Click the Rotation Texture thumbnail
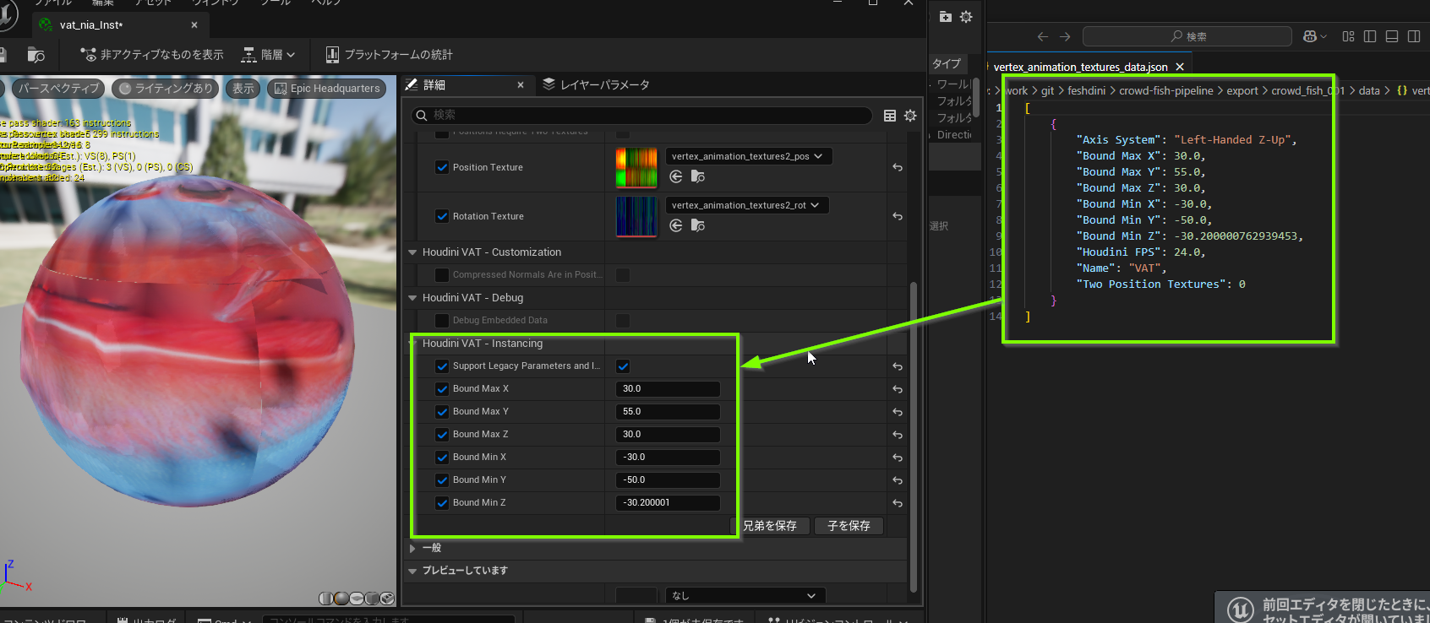The width and height of the screenshot is (1430, 623). click(x=636, y=216)
